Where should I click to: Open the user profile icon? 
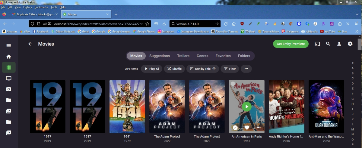[x=339, y=44]
